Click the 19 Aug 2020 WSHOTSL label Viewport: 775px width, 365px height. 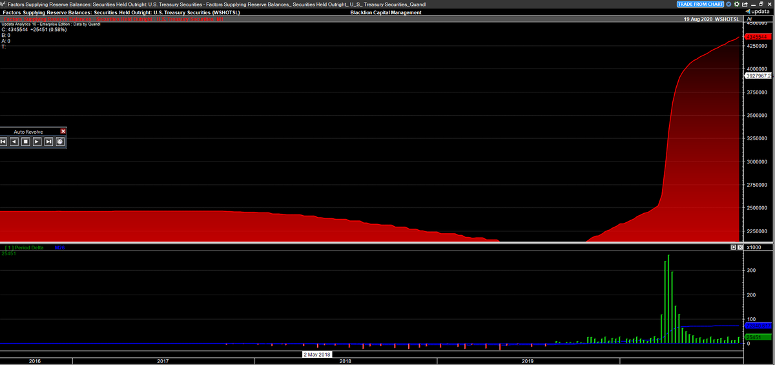(x=710, y=19)
